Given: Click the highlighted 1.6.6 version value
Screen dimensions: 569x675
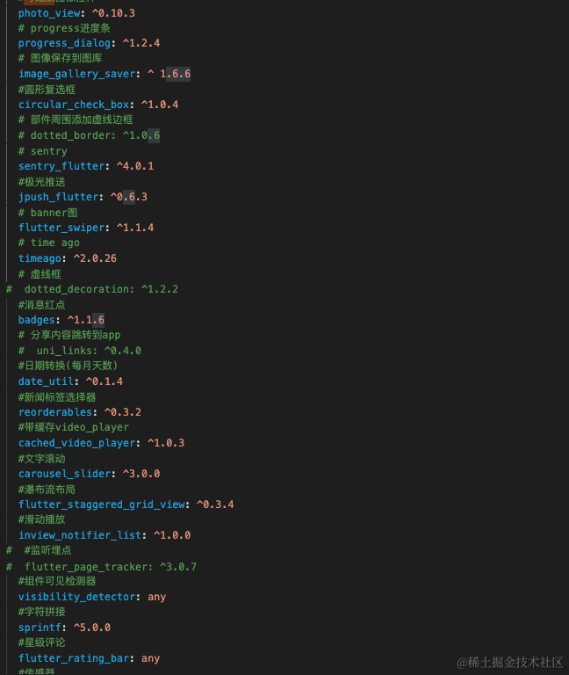Looking at the screenshot, I should tap(176, 74).
